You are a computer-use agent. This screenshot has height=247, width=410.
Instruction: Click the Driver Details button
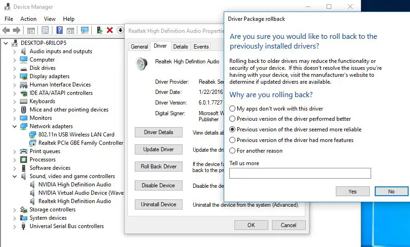(158, 132)
